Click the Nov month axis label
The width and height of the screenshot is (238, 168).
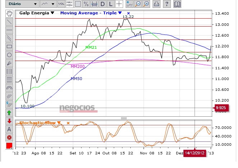144,153
